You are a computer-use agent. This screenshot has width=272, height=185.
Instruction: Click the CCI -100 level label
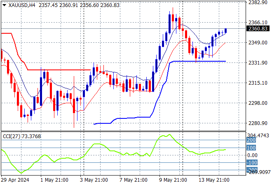click(x=252, y=162)
